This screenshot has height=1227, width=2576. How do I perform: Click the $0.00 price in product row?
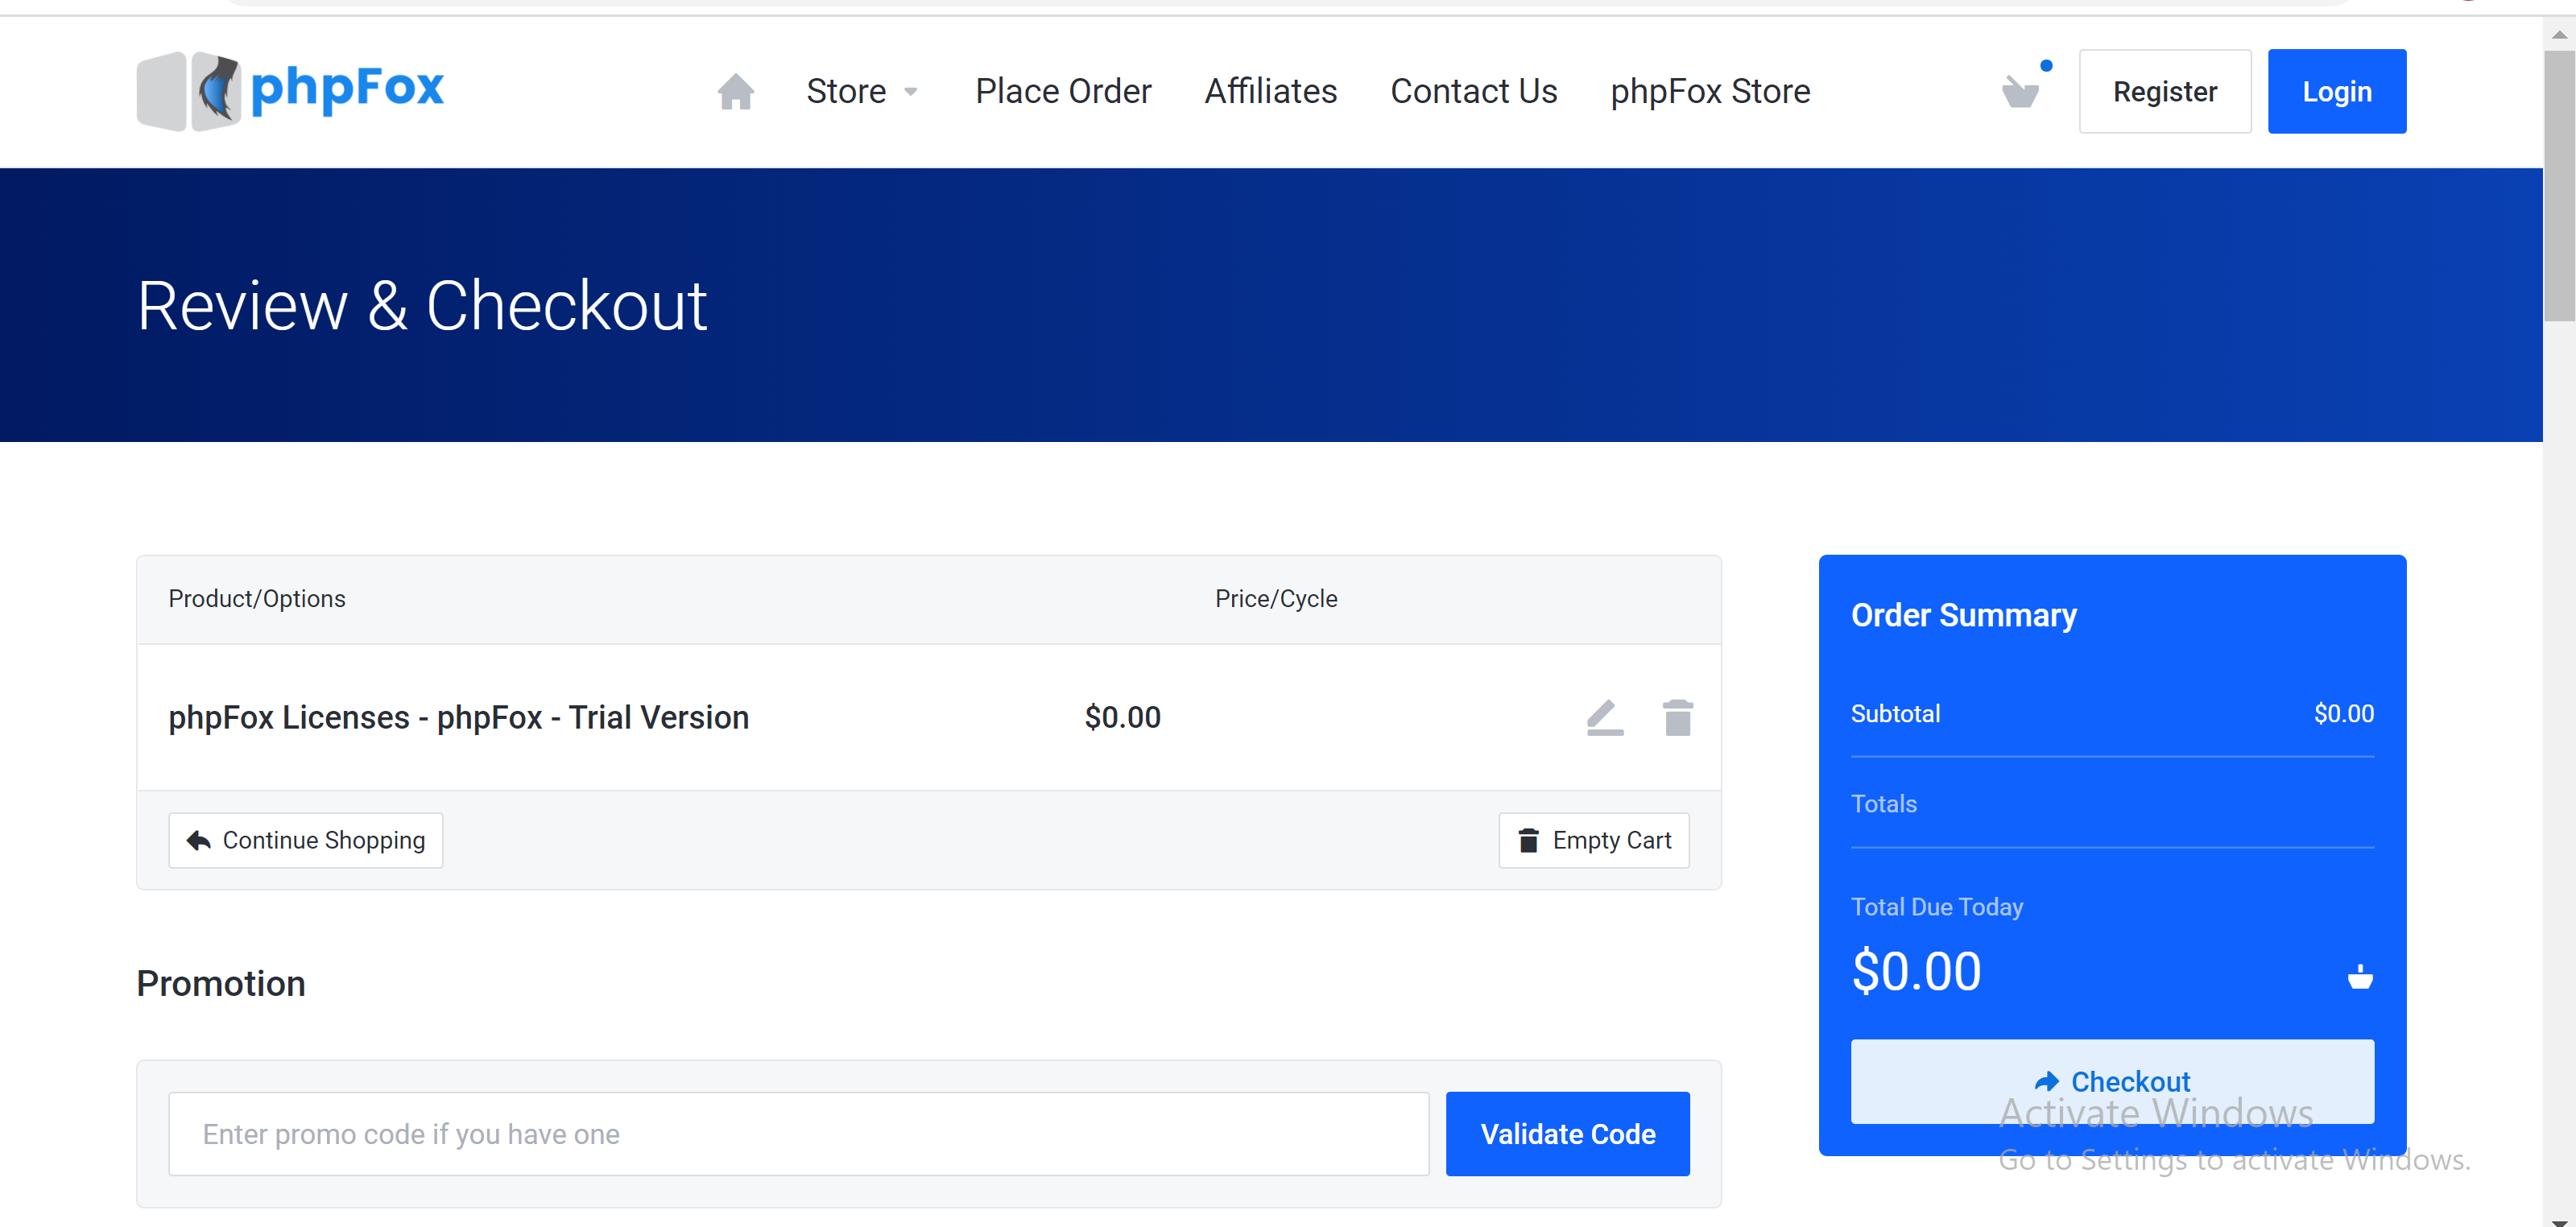point(1122,717)
